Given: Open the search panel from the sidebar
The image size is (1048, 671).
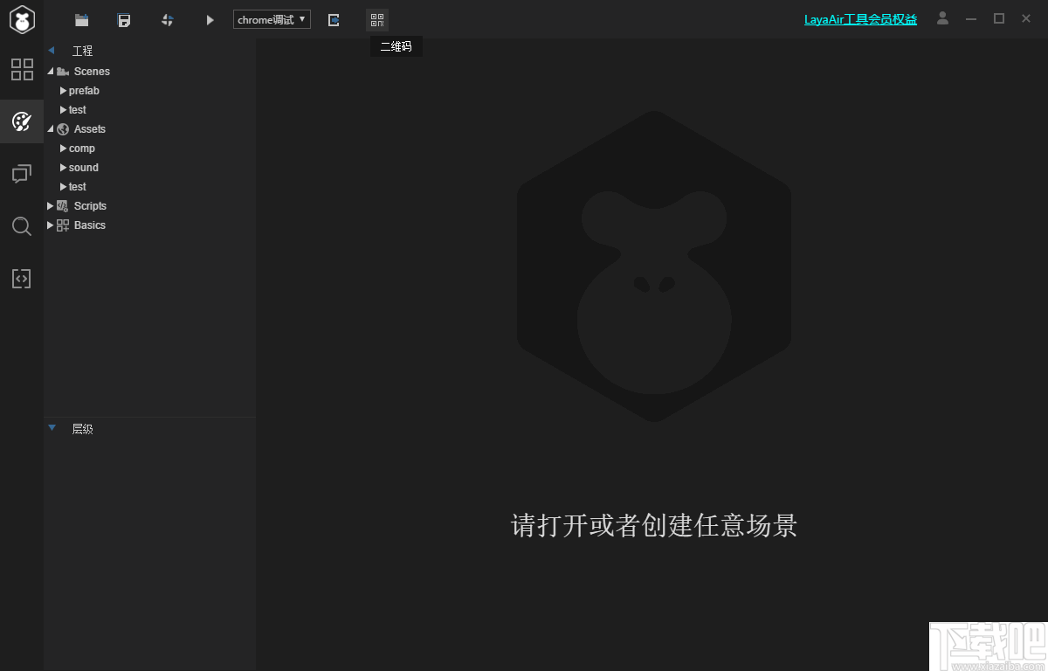Looking at the screenshot, I should 21,226.
